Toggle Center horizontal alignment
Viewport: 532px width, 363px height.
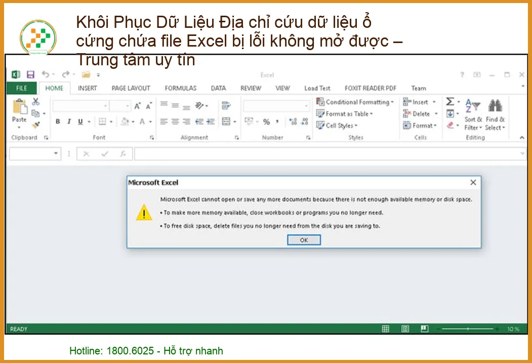tap(175, 122)
